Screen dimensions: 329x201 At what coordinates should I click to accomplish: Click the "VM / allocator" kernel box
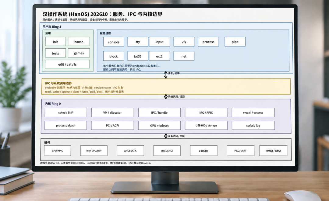pyautogui.click(x=112, y=113)
